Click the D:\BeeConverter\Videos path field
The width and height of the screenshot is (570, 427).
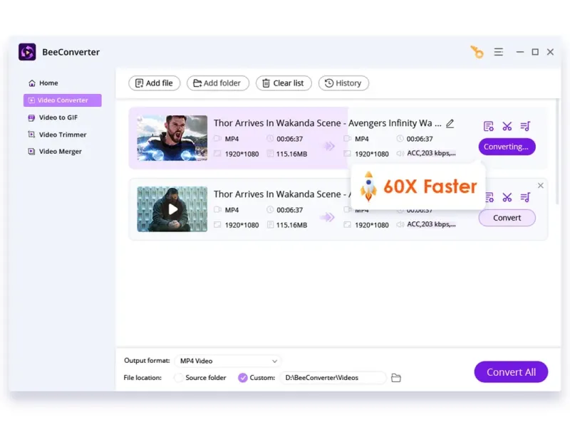pos(333,378)
